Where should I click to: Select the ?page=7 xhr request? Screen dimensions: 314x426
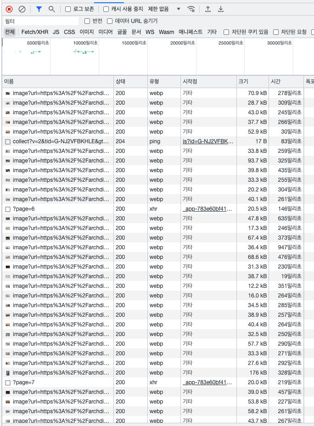pos(23,382)
